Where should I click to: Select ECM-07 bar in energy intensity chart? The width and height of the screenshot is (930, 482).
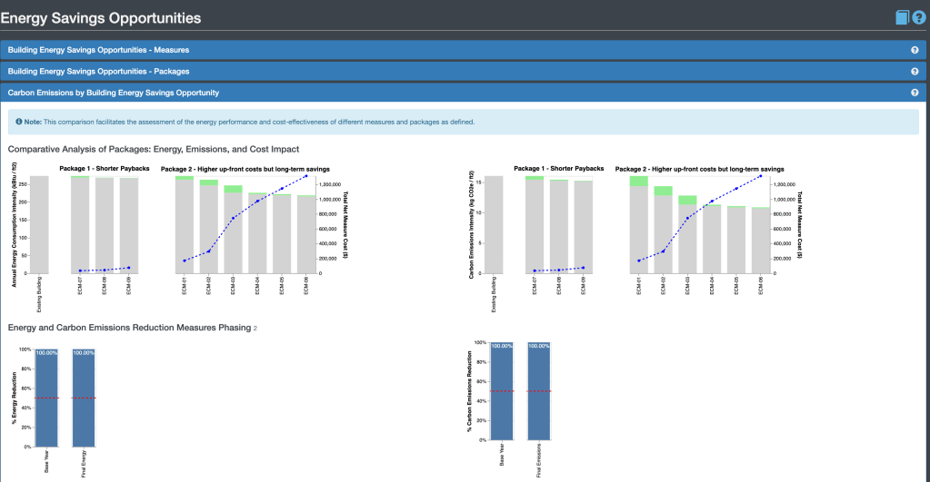point(80,225)
